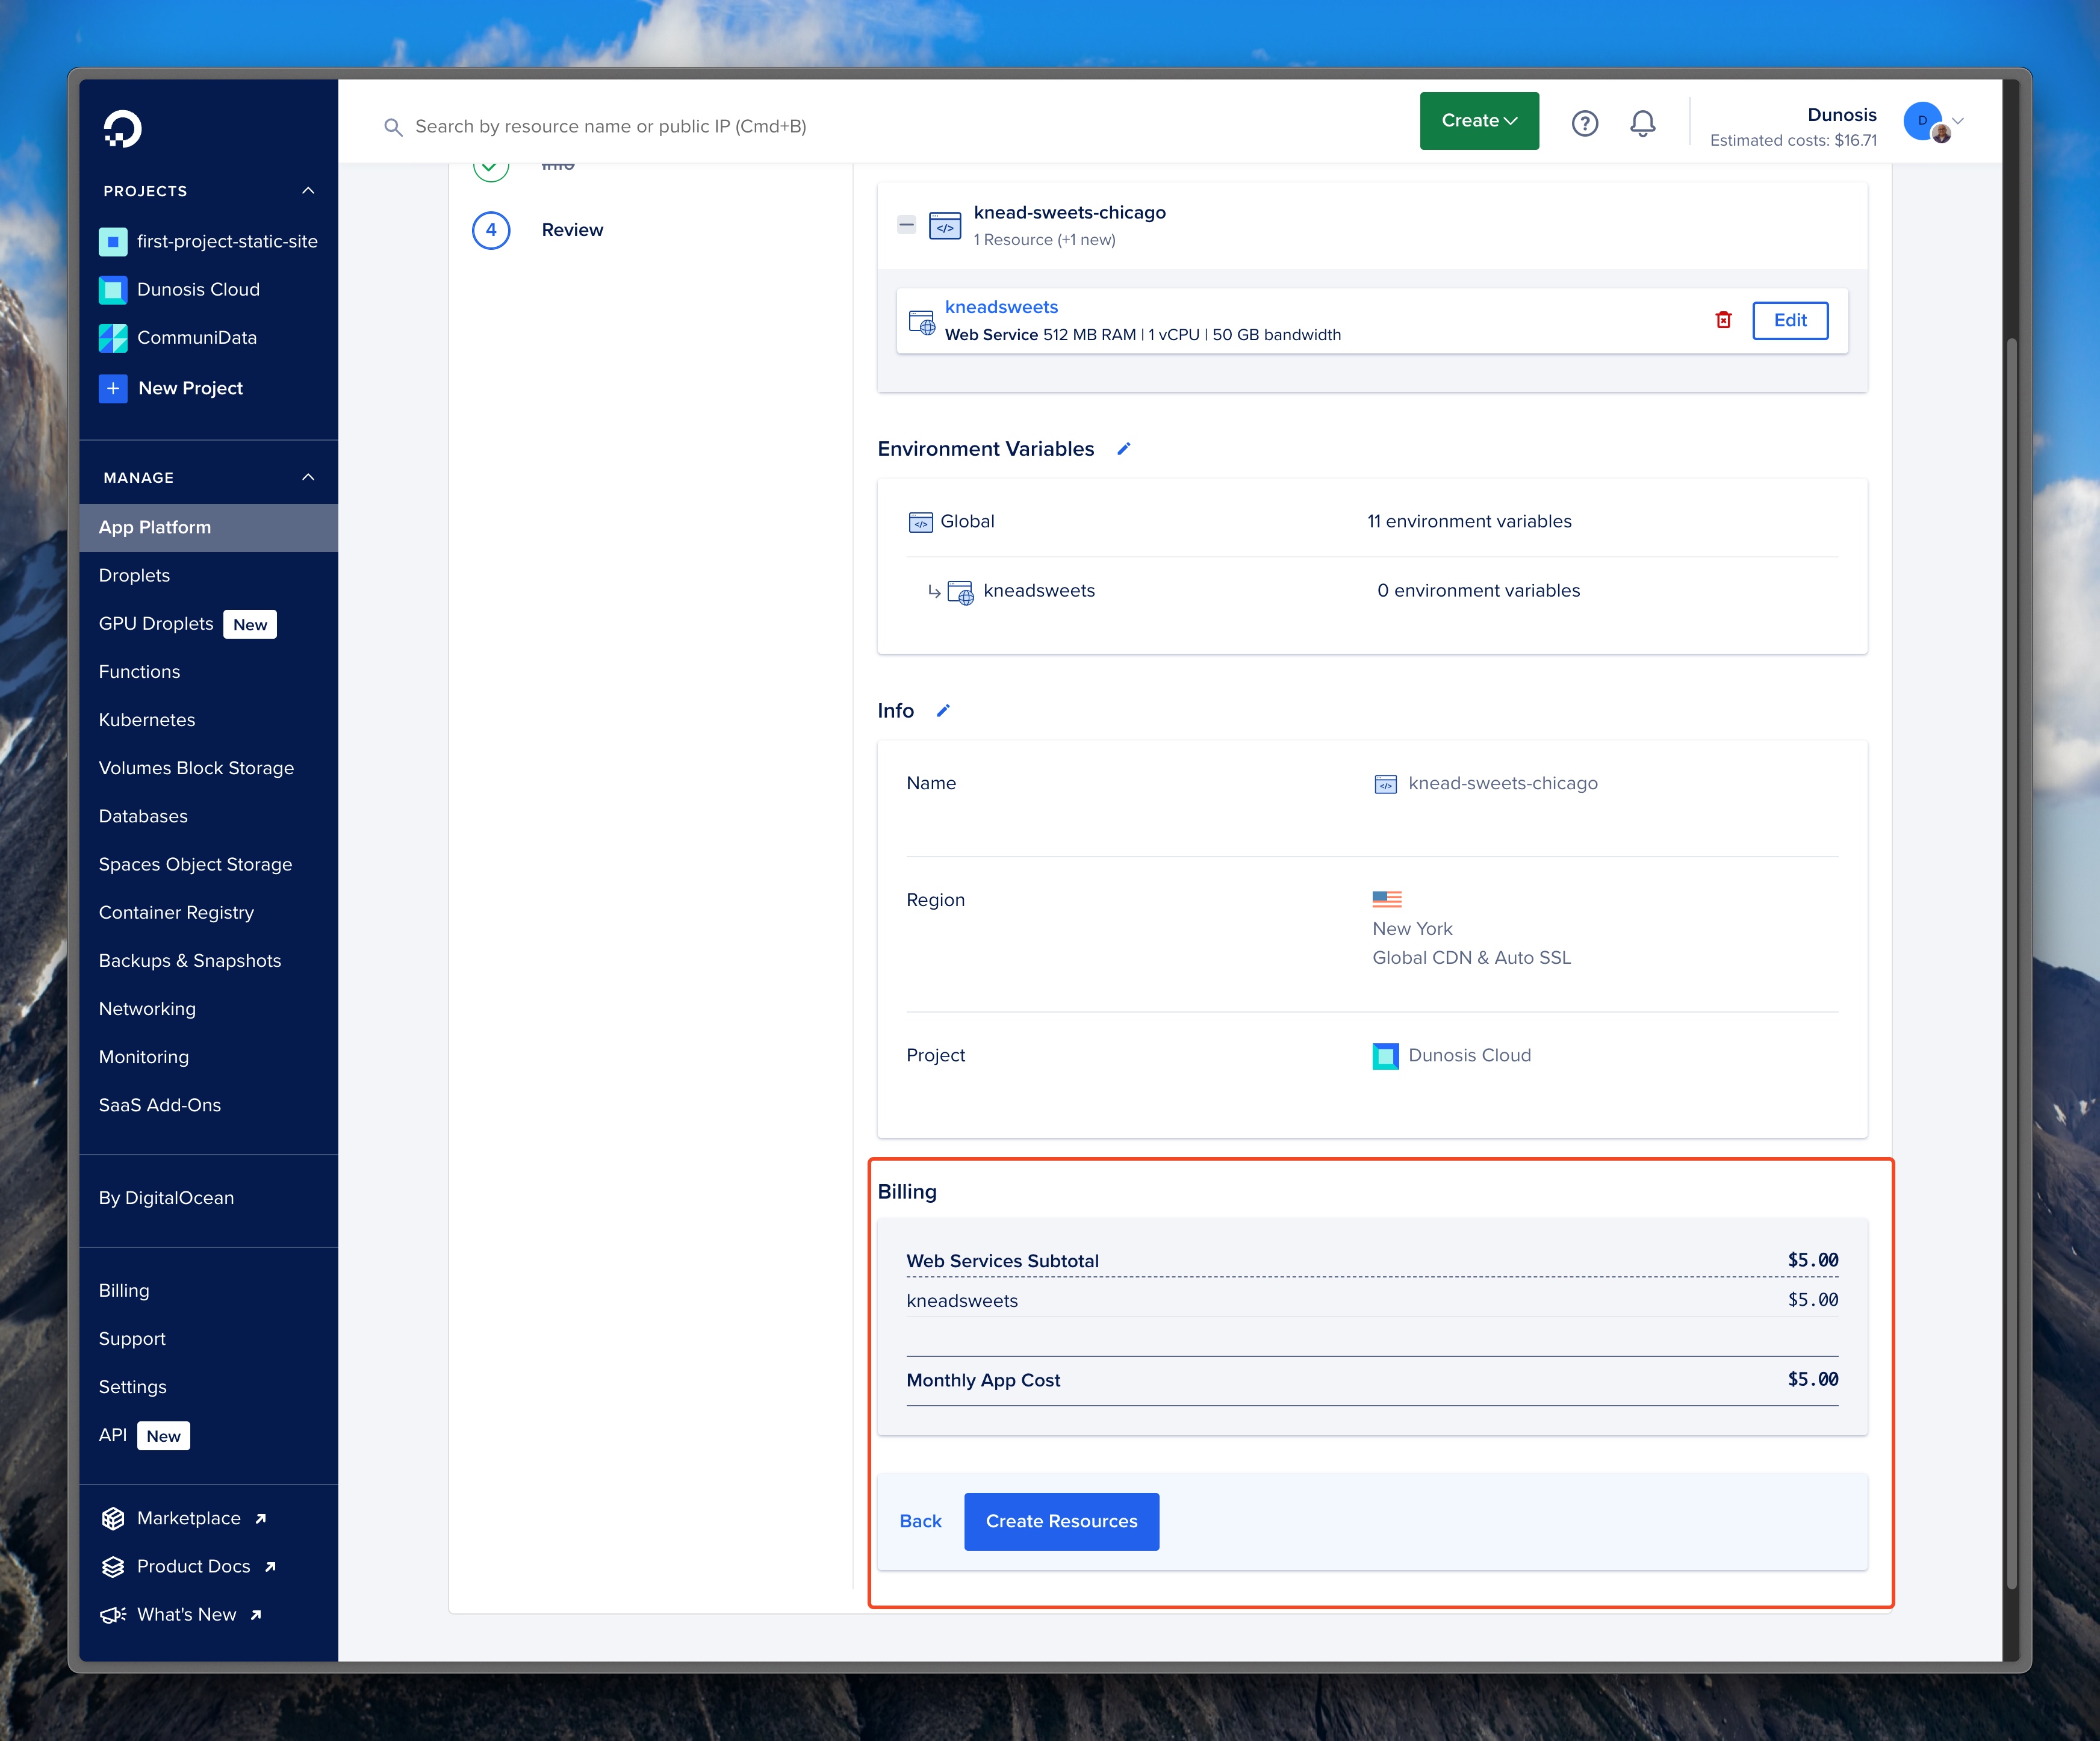This screenshot has height=1741, width=2100.
Task: Delete kneadsweets with the red trash icon
Action: pyautogui.click(x=1723, y=320)
